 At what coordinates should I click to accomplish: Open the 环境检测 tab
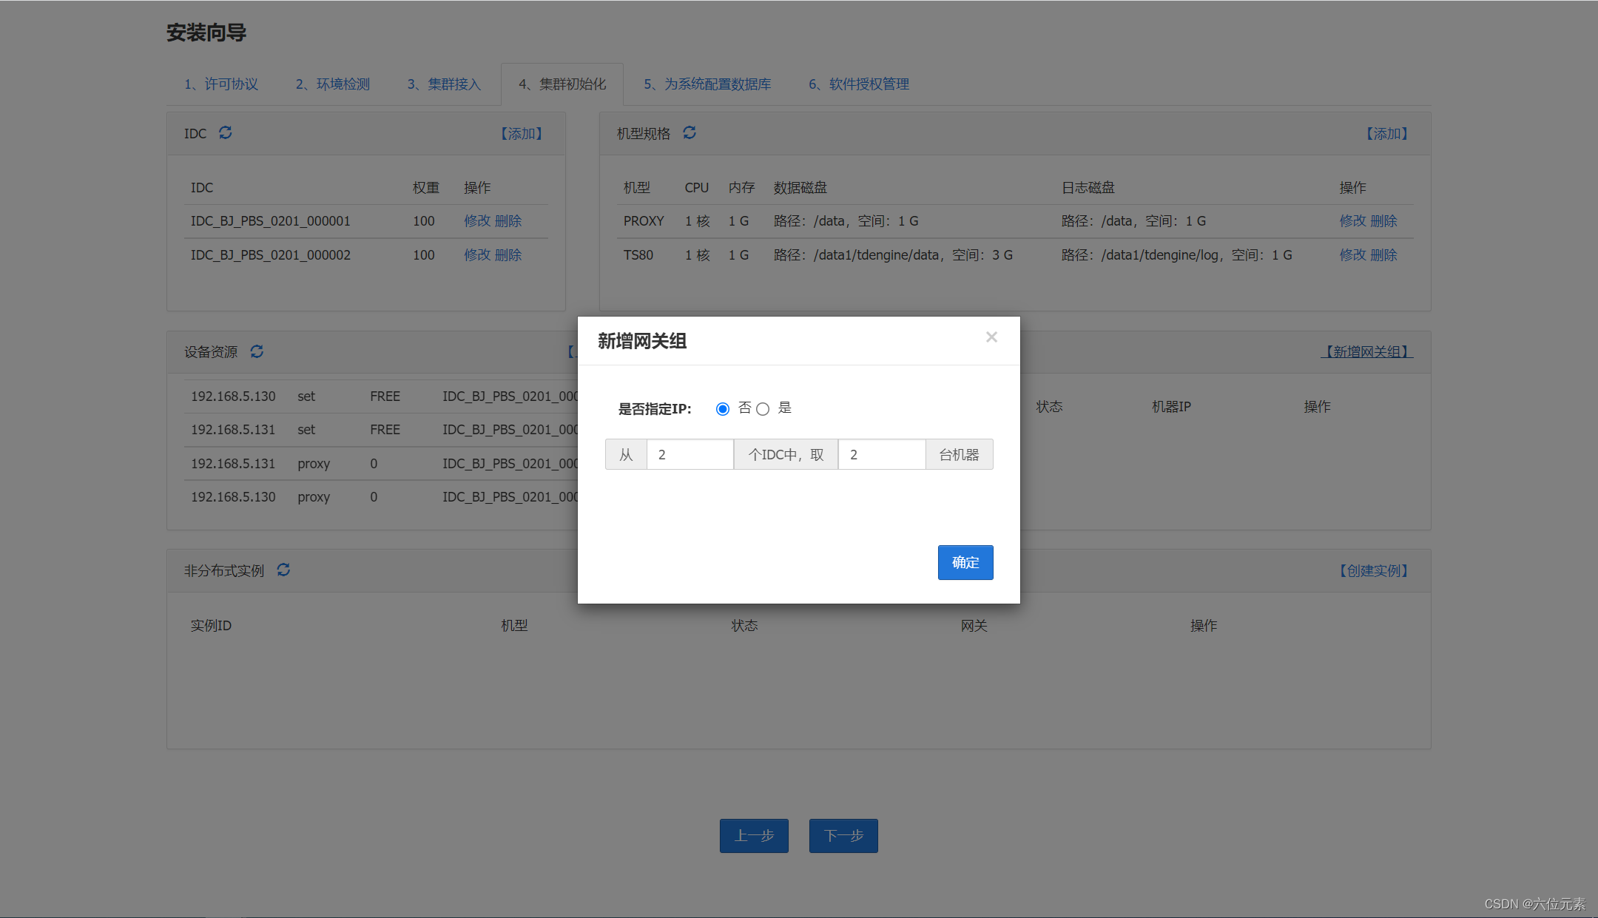[x=333, y=84]
